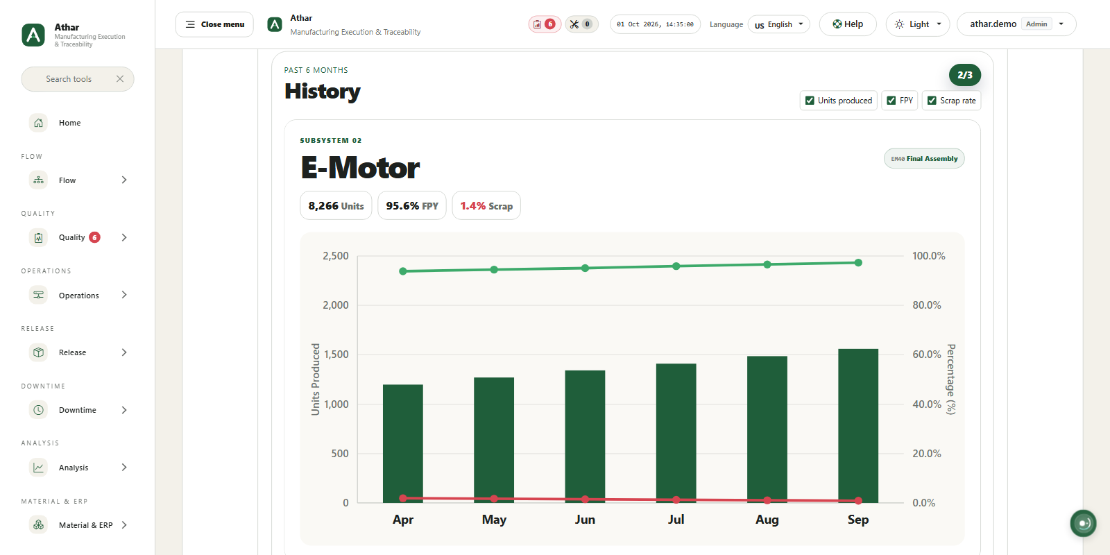1110x555 pixels.
Task: Click the Athar logo in sidebar
Action: coord(33,35)
